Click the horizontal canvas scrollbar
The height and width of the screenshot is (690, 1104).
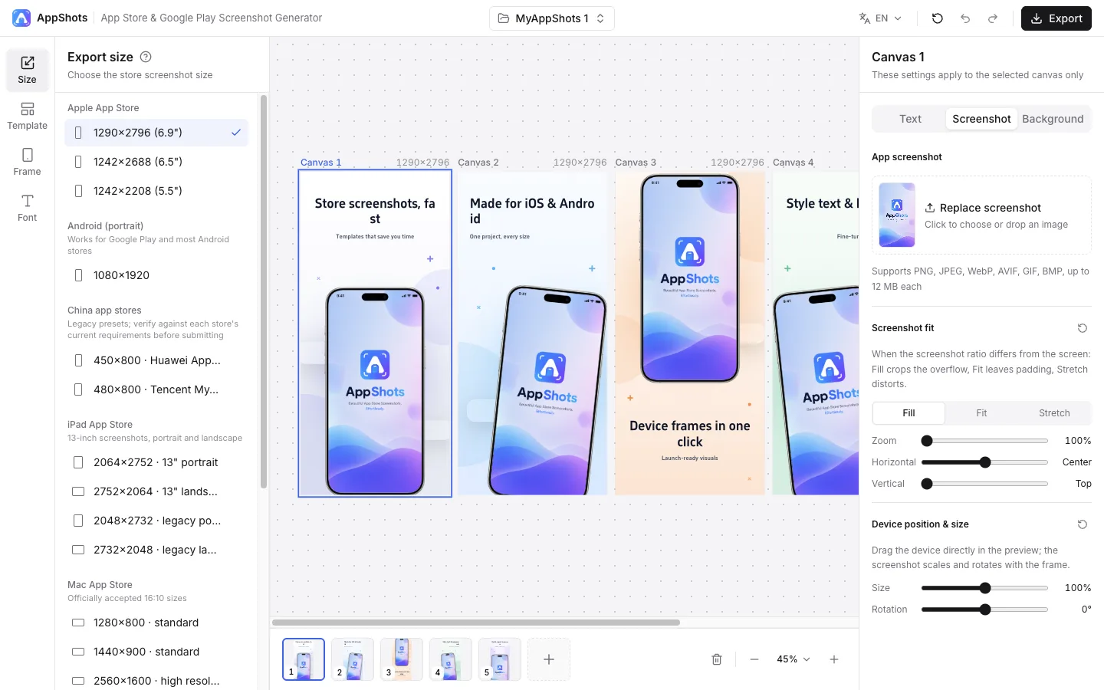[x=476, y=623]
